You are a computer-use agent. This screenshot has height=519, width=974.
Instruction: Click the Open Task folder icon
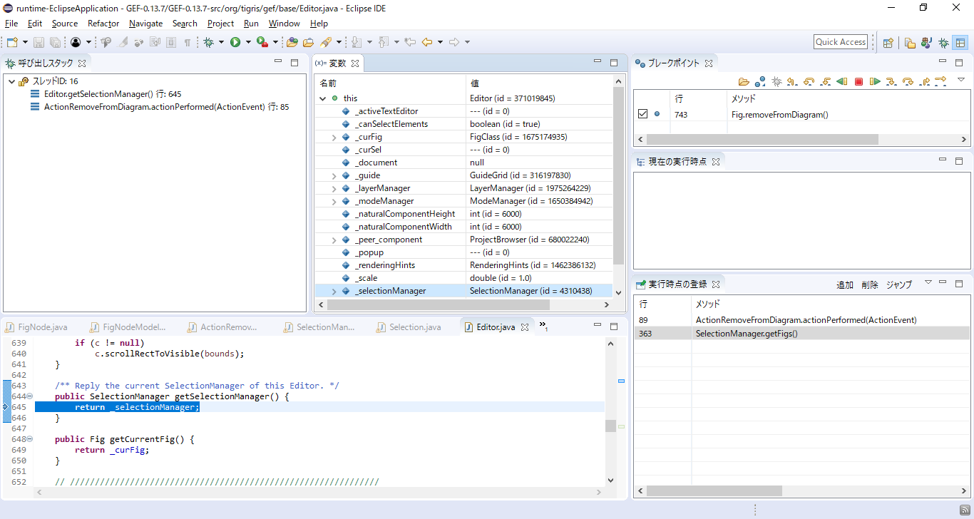[x=308, y=42]
